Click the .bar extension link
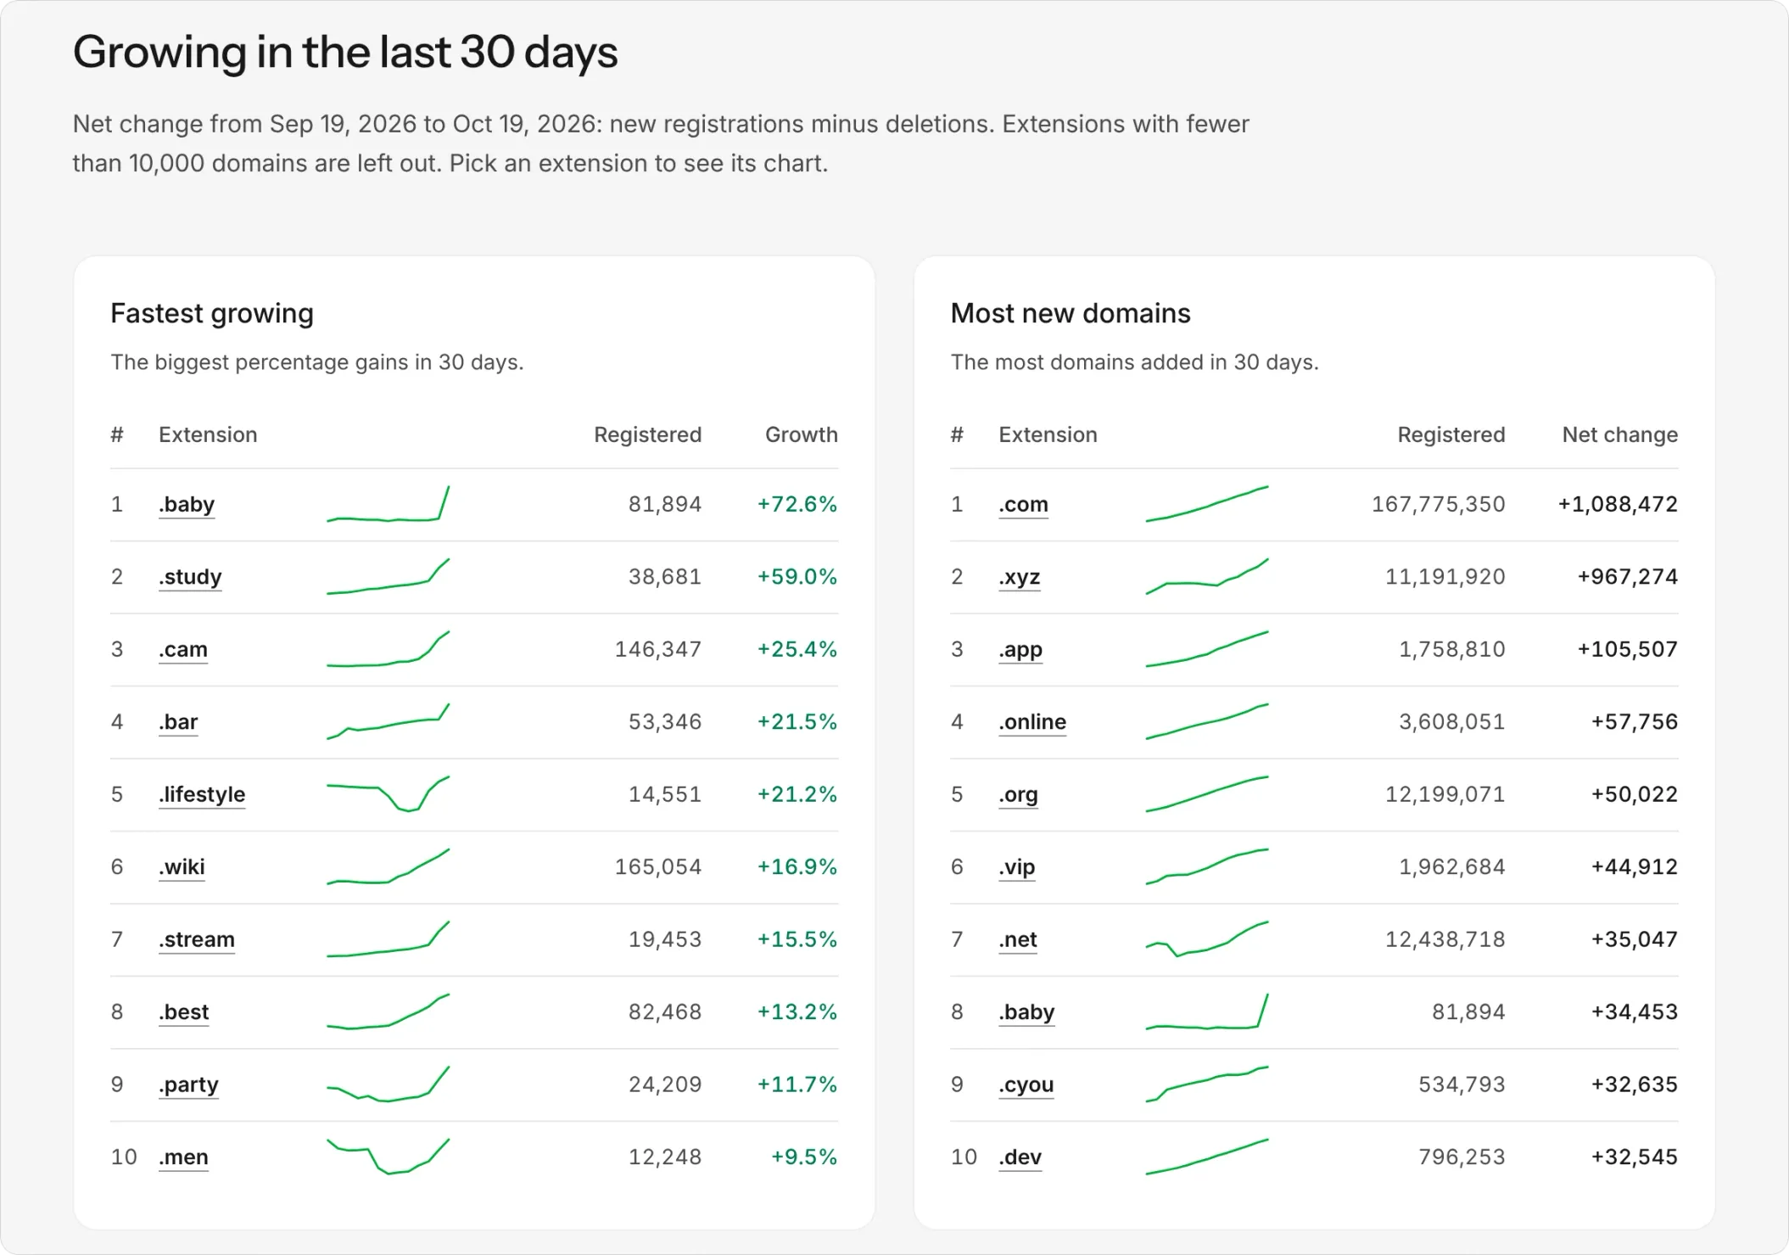The height and width of the screenshot is (1255, 1789). (178, 722)
